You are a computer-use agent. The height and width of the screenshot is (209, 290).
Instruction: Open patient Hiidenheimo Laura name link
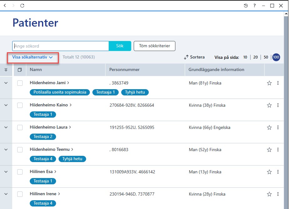[x=50, y=127]
